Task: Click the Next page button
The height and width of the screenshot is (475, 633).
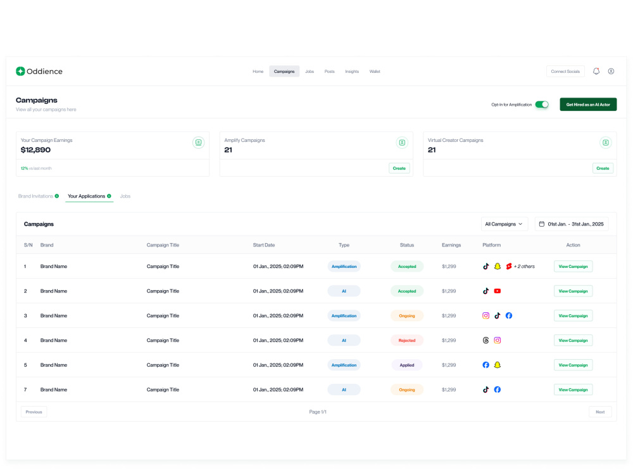Action: tap(600, 412)
